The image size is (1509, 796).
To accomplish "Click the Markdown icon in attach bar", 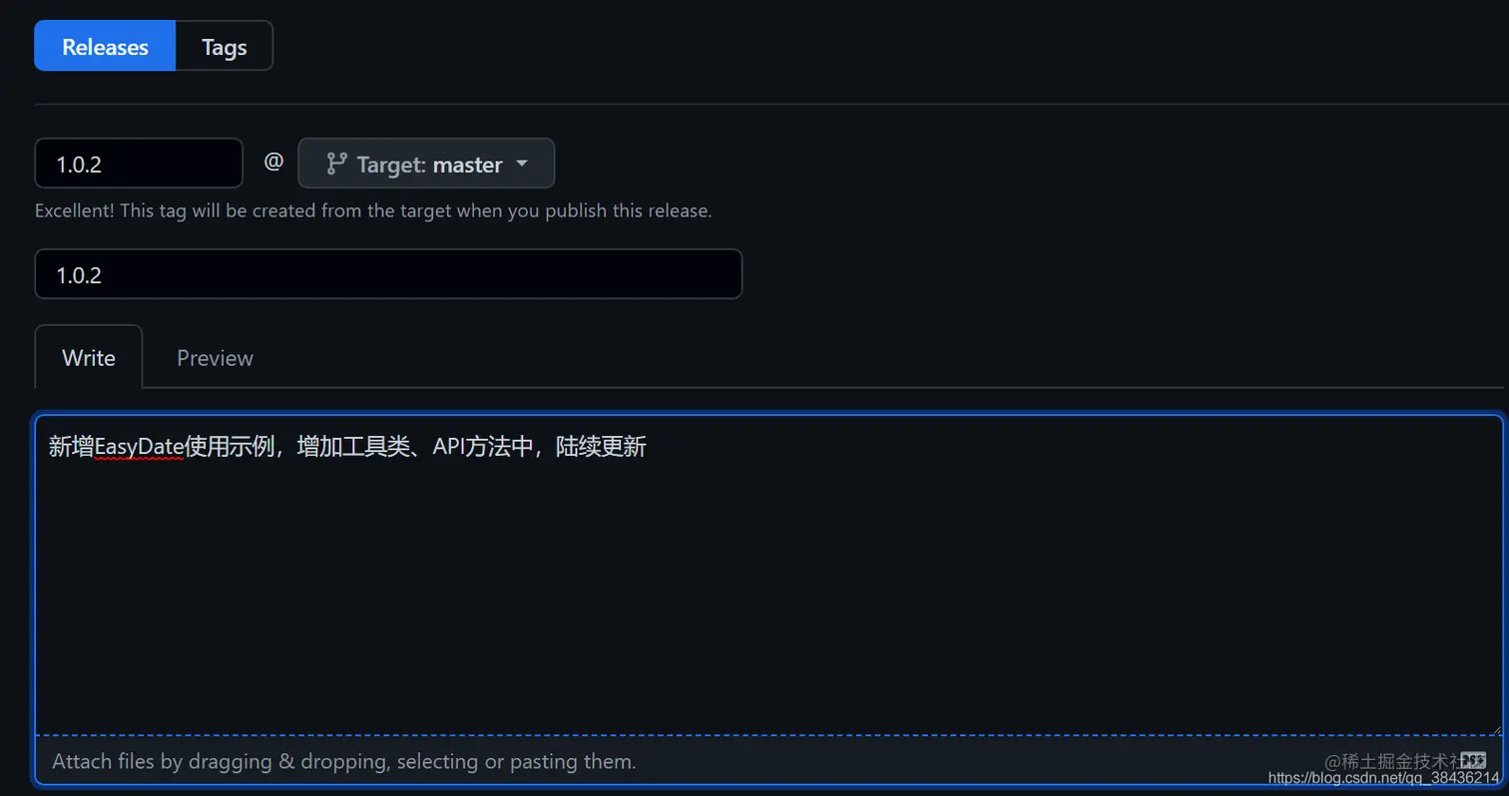I will coord(1474,760).
